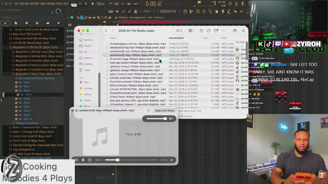Open browser files tab icon
328x184 pixels.
point(16,23)
